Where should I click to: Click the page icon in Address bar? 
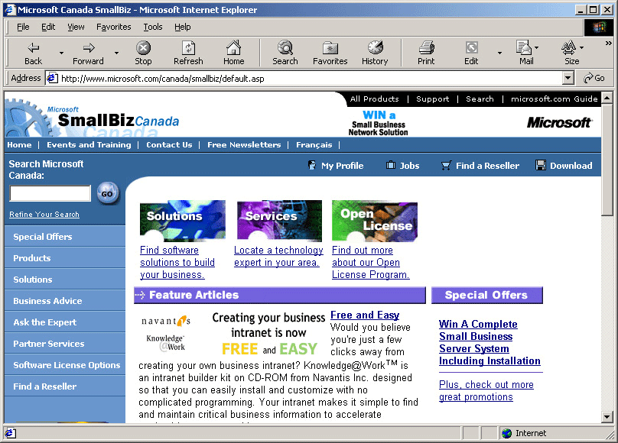(x=52, y=78)
